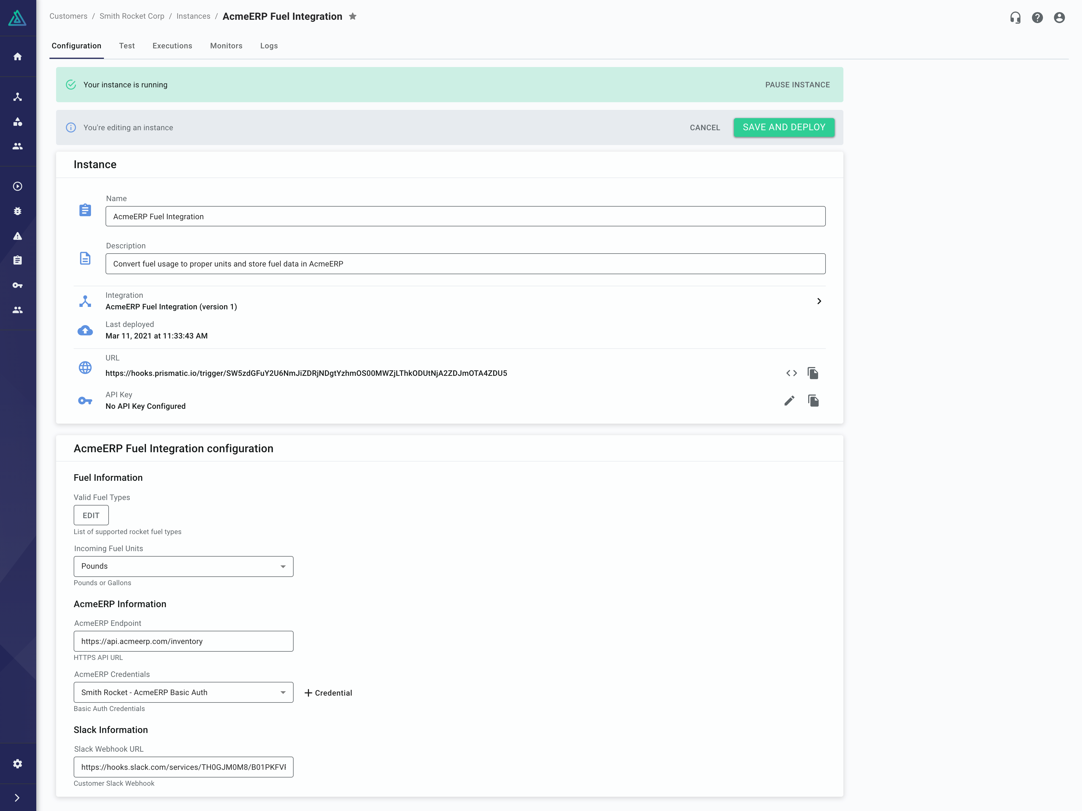This screenshot has height=811, width=1082.
Task: Expand the Integration version row chevron
Action: click(x=819, y=301)
